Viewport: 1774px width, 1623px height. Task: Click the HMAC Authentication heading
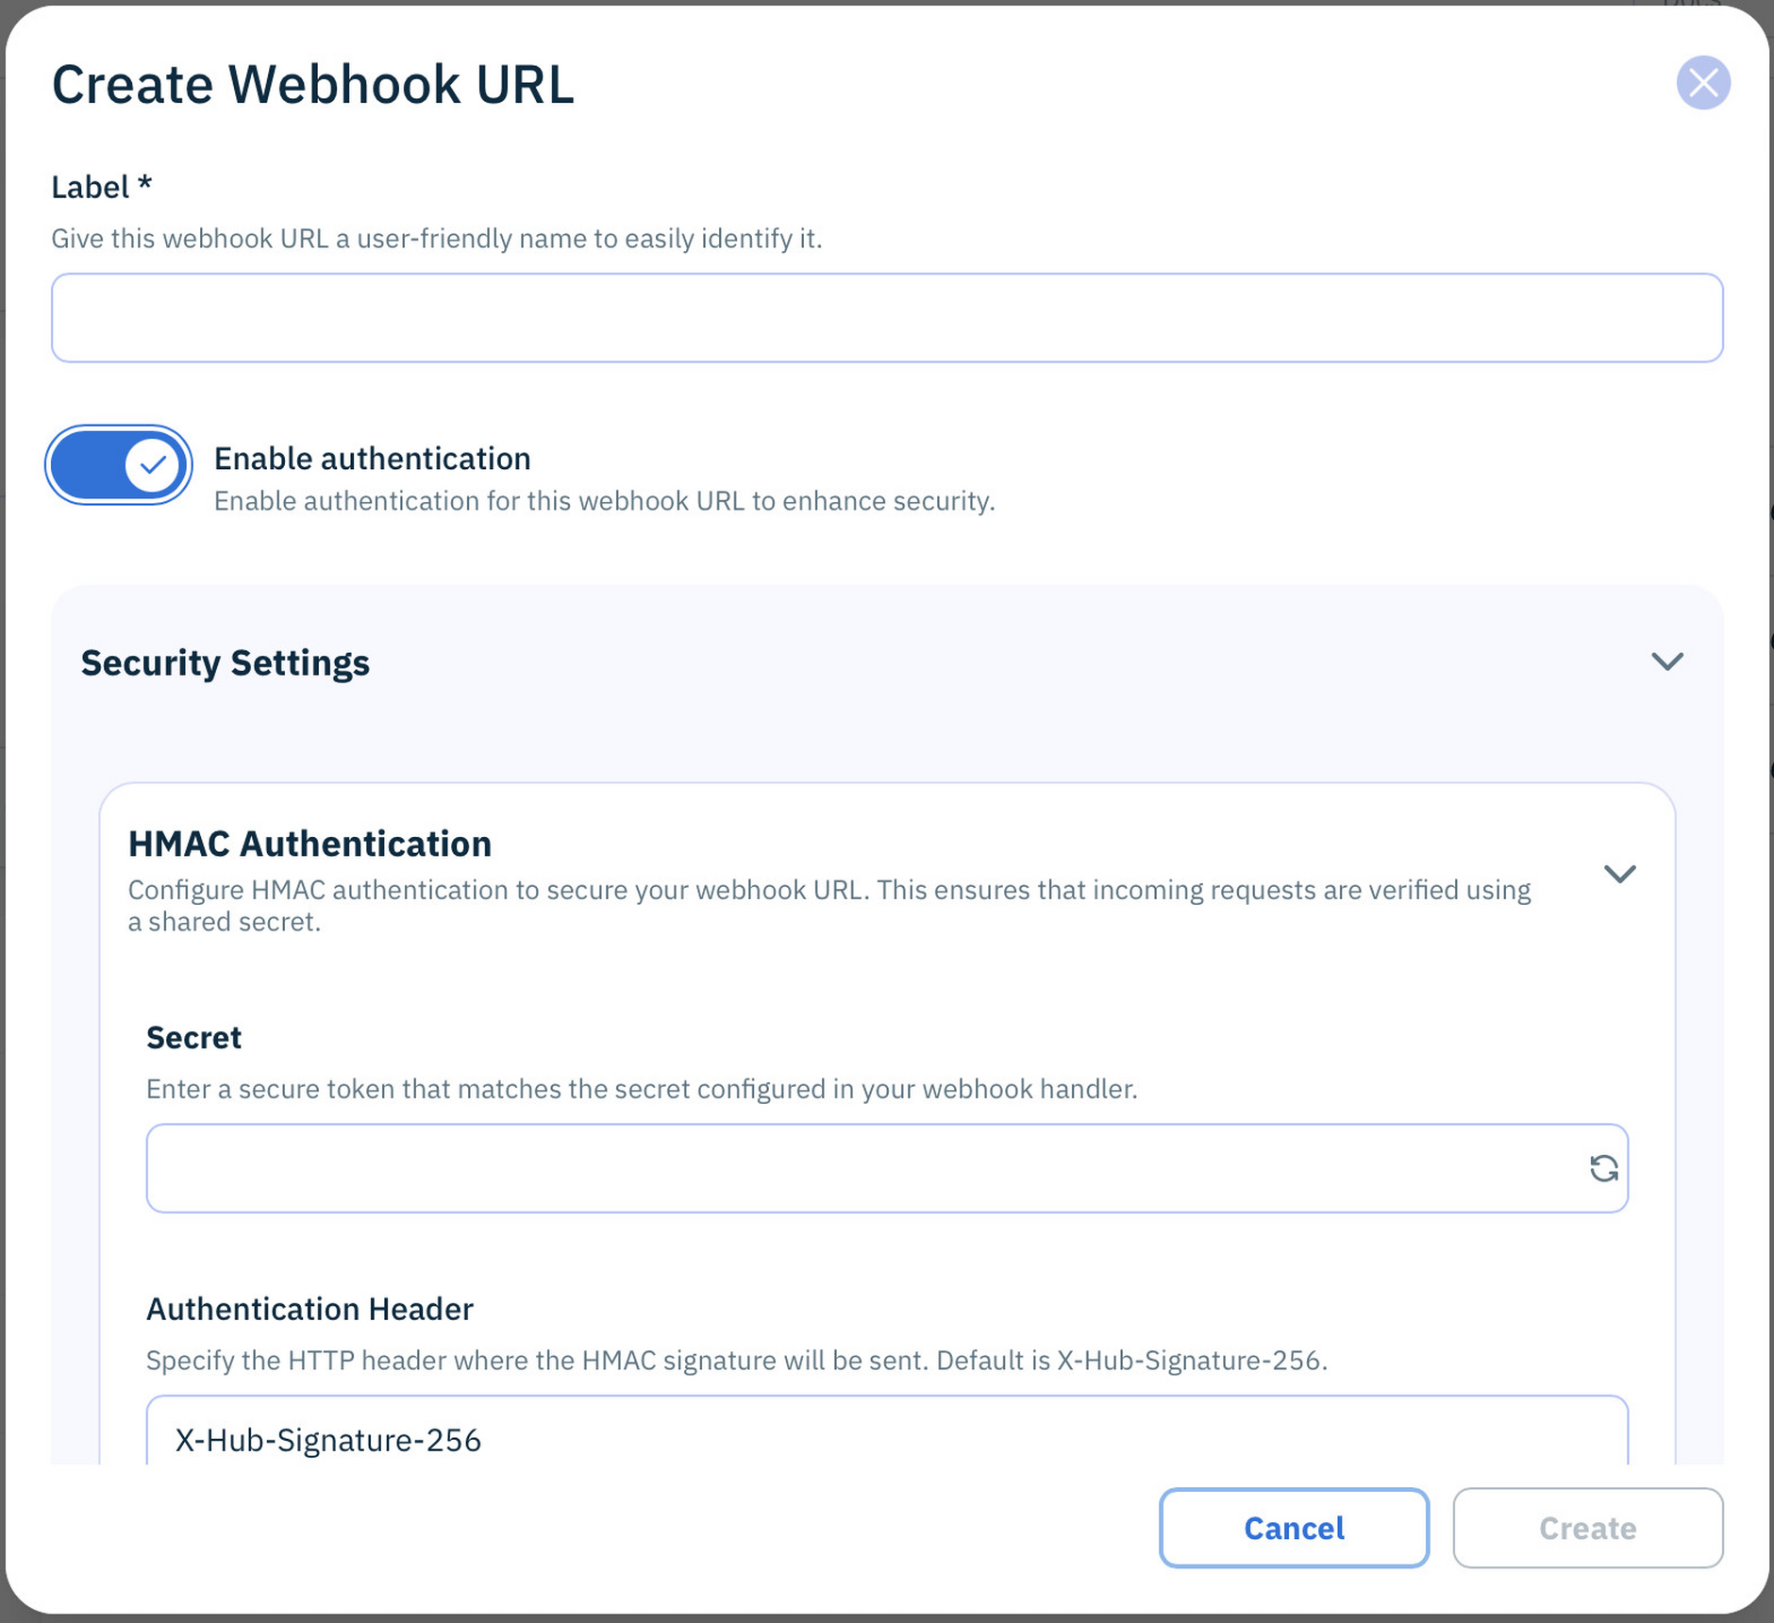click(x=310, y=844)
